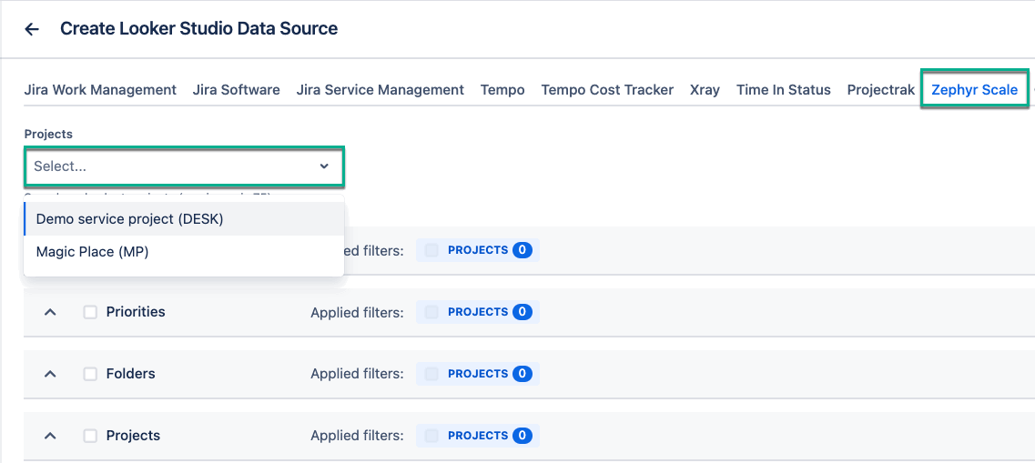Screen dimensions: 1035x463
Task: Toggle PROJECTS filter checkbox in topmost row
Action: coord(431,251)
